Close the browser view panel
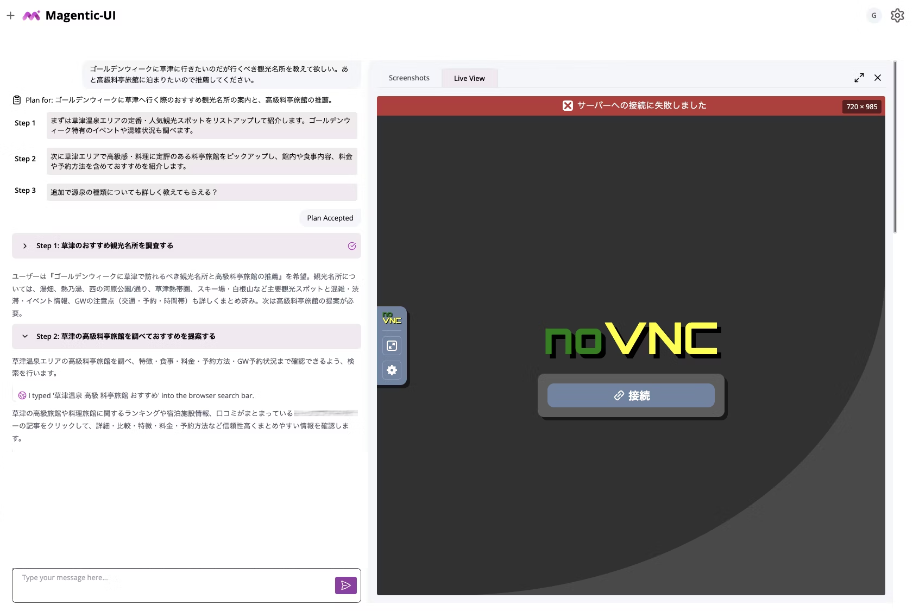This screenshot has height=611, width=913. click(877, 78)
